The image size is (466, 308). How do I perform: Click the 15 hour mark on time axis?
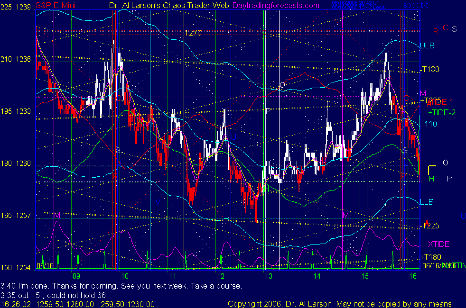click(x=365, y=276)
